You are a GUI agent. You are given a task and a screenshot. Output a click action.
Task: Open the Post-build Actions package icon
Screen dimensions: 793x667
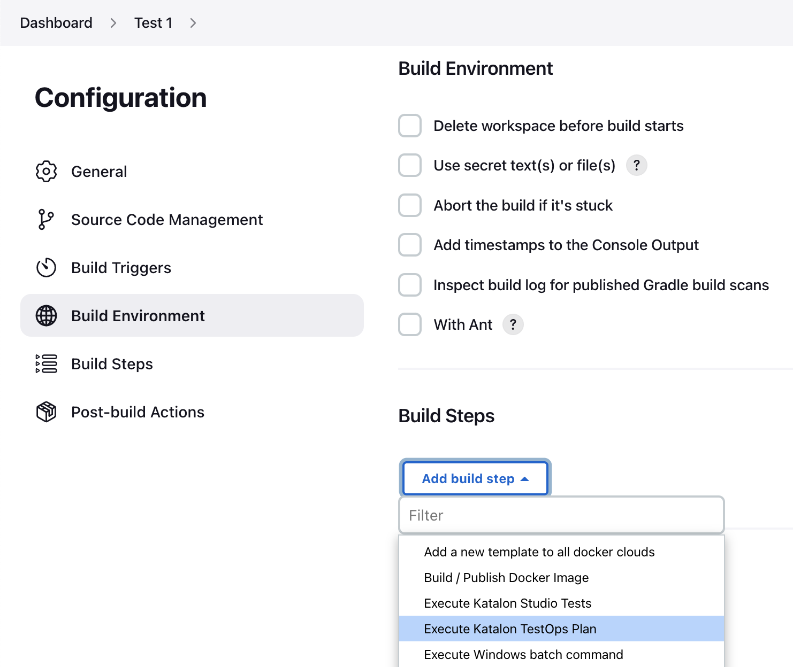pyautogui.click(x=47, y=412)
